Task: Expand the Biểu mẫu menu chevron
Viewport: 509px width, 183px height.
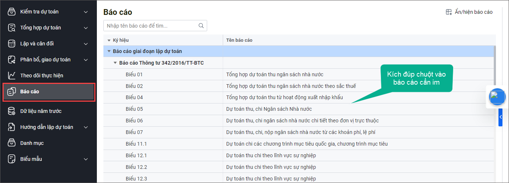Action: (x=86, y=159)
